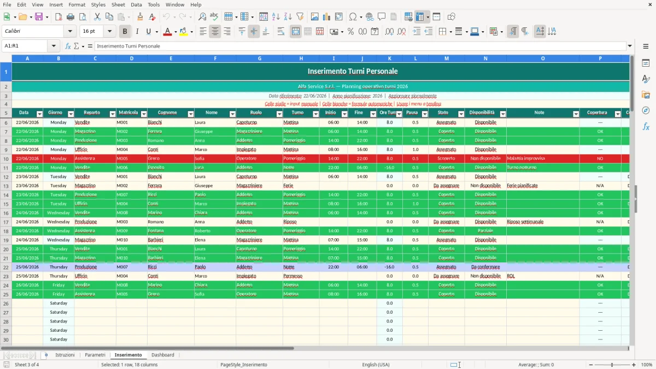
Task: Open the Name Box dropdown arrow
Action: [x=54, y=46]
